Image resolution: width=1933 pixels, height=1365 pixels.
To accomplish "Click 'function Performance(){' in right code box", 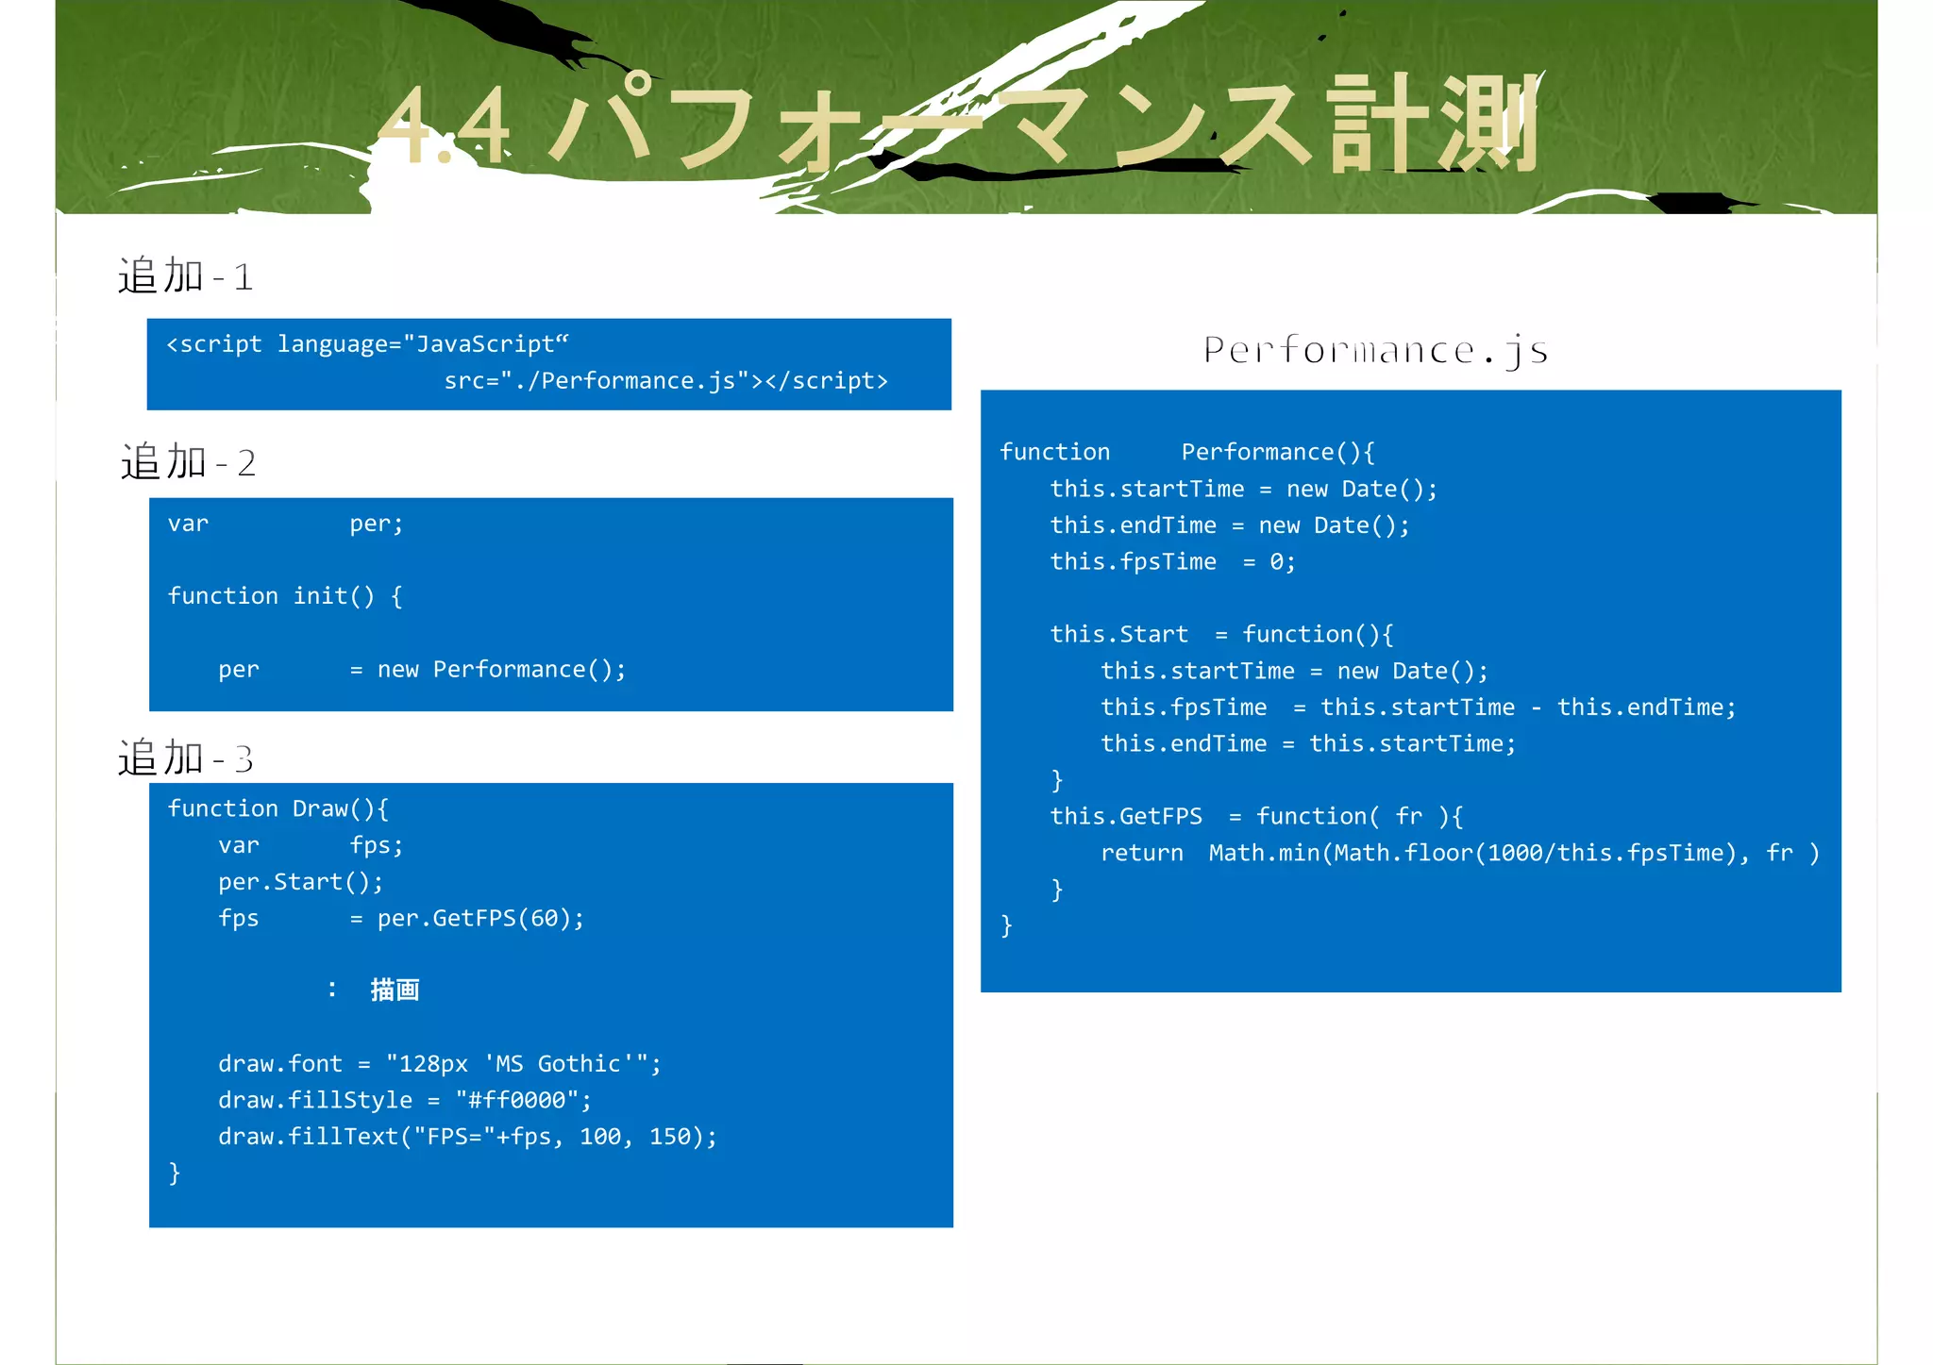I will (1186, 453).
